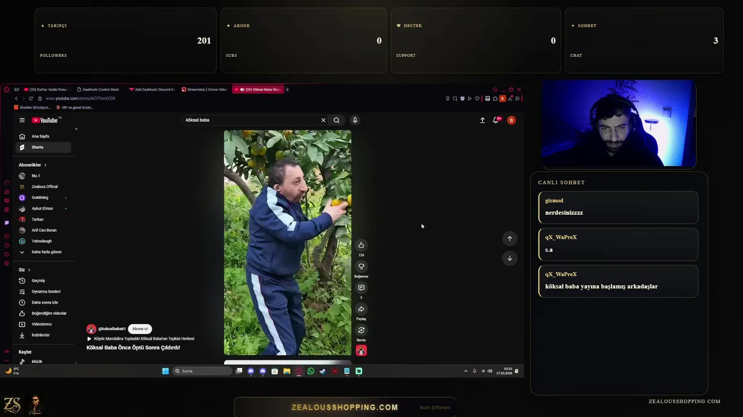Expand the Siz section chevron
The image size is (743, 417).
point(29,270)
